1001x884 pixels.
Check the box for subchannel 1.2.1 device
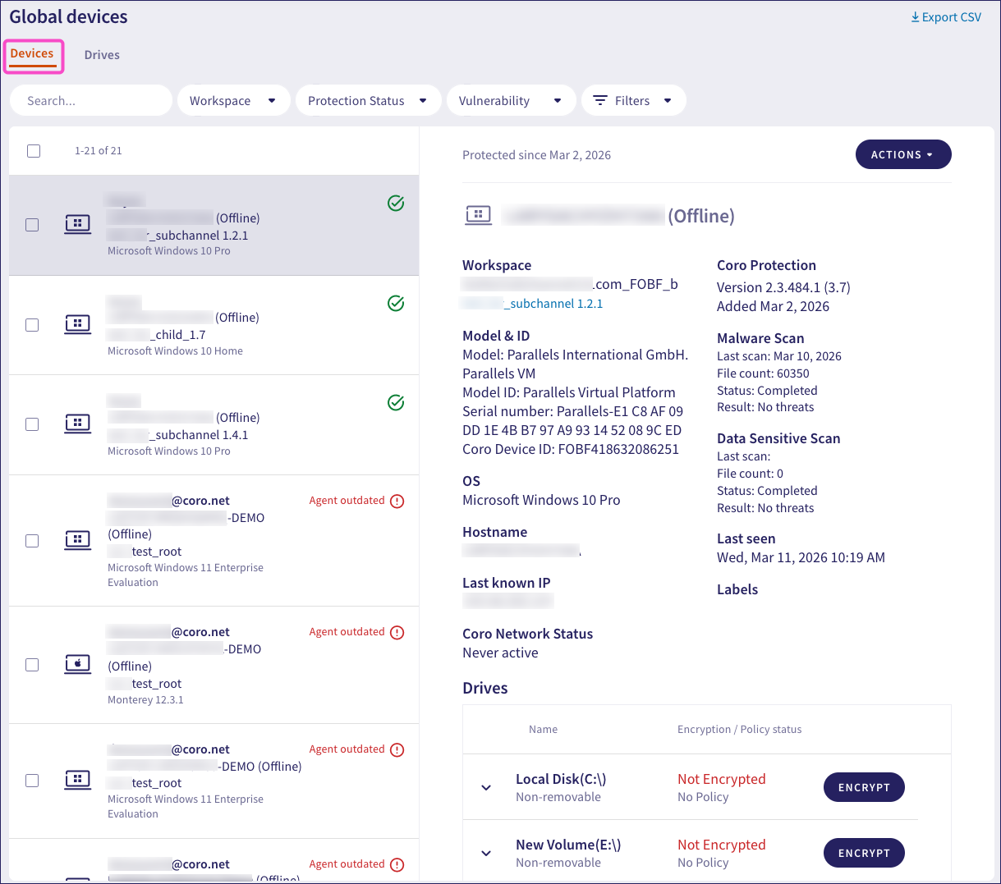[x=32, y=225]
